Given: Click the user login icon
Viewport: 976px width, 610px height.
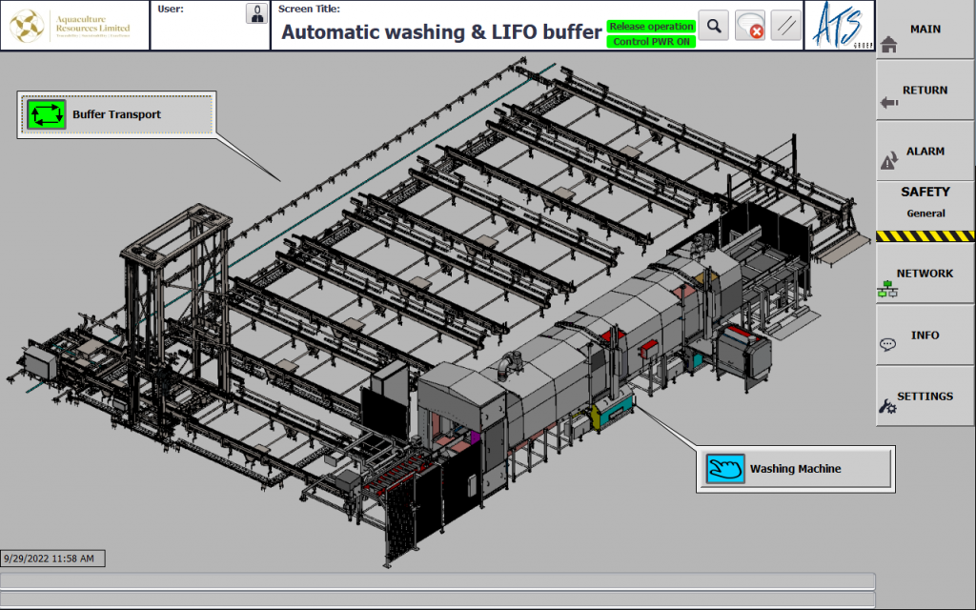Looking at the screenshot, I should (256, 13).
